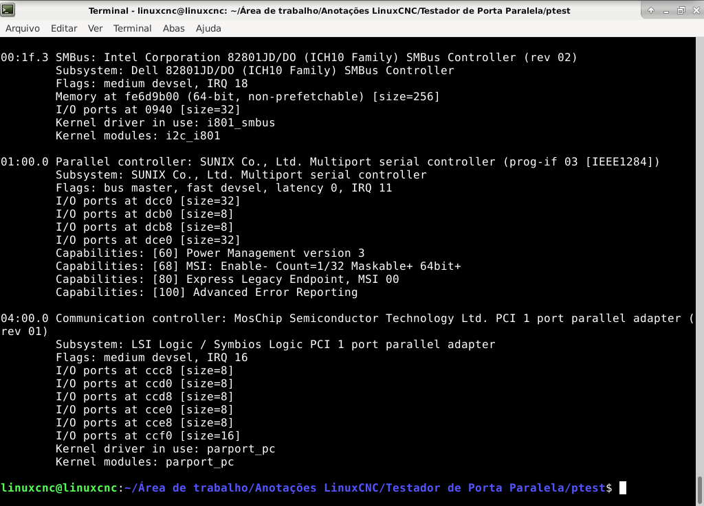Open the Ajuda menu

tap(208, 28)
